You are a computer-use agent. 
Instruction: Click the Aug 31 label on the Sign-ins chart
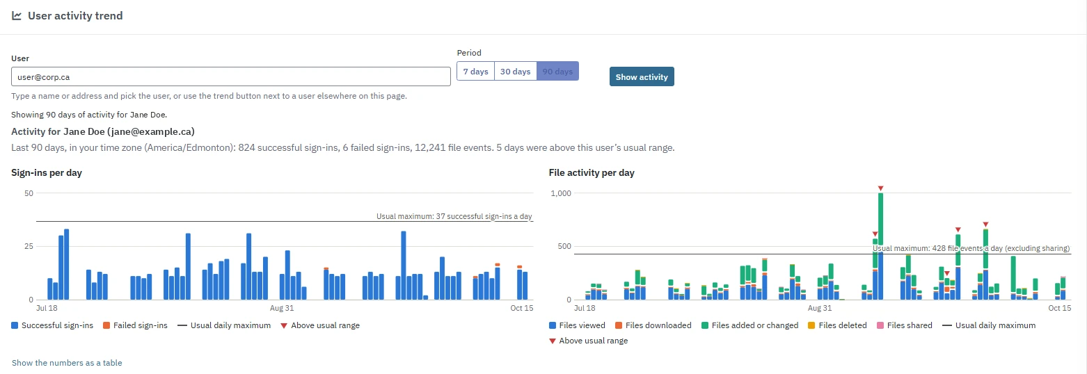(282, 308)
